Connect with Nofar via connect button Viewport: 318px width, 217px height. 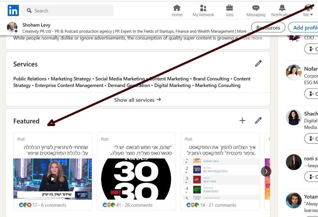311,94
